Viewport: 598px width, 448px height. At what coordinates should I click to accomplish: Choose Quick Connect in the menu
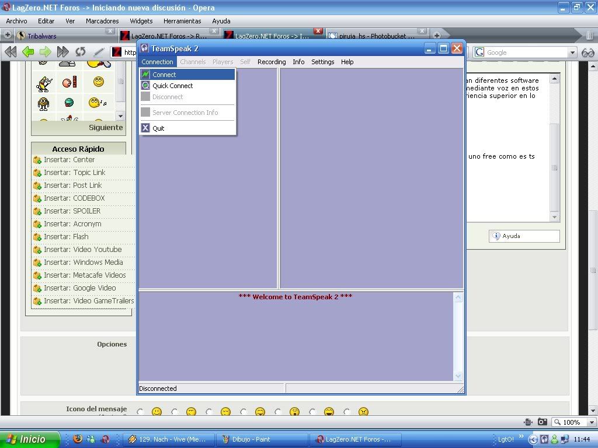coord(187,86)
